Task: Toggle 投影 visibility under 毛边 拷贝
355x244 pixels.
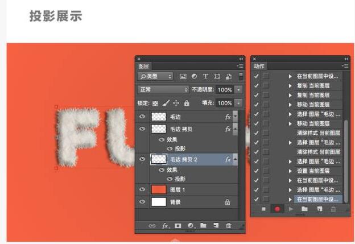Action: (170, 148)
